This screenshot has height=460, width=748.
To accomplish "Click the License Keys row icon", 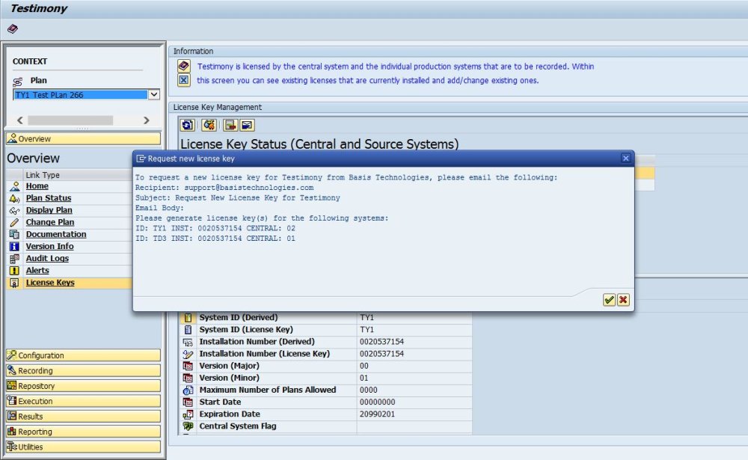I will coord(15,283).
